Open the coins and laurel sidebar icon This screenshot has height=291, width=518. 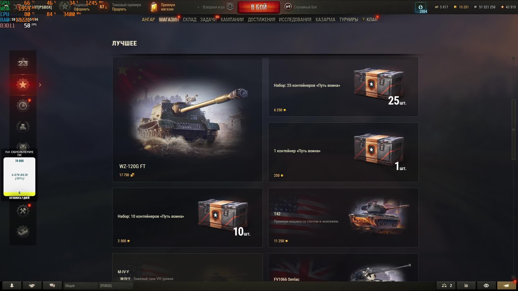click(x=23, y=126)
